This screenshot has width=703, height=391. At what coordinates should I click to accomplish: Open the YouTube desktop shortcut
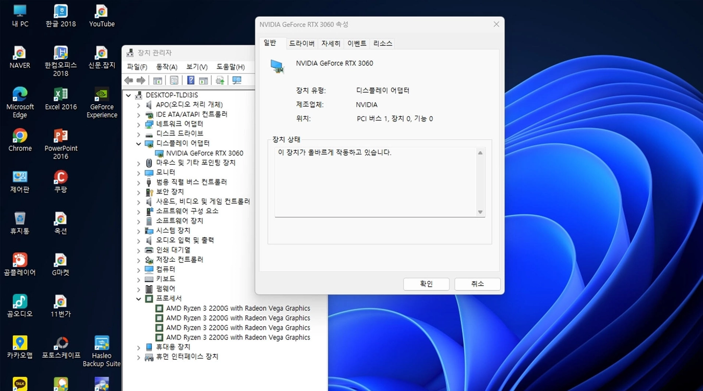(102, 16)
